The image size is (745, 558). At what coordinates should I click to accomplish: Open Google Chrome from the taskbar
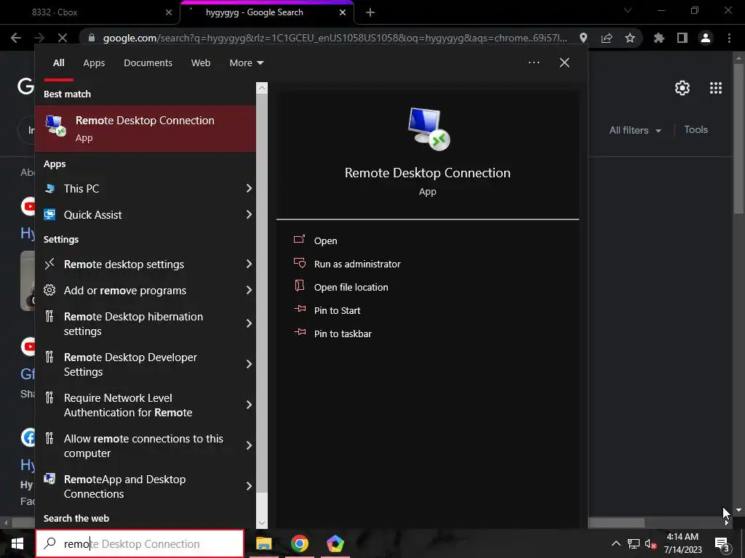(x=299, y=543)
